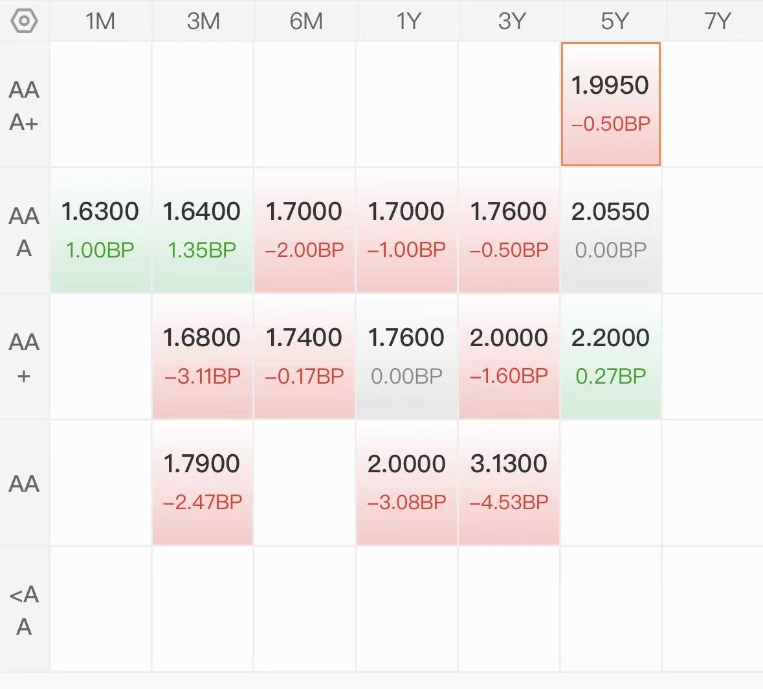The width and height of the screenshot is (763, 689).
Task: Click the 7Y column header
Action: pos(716,21)
